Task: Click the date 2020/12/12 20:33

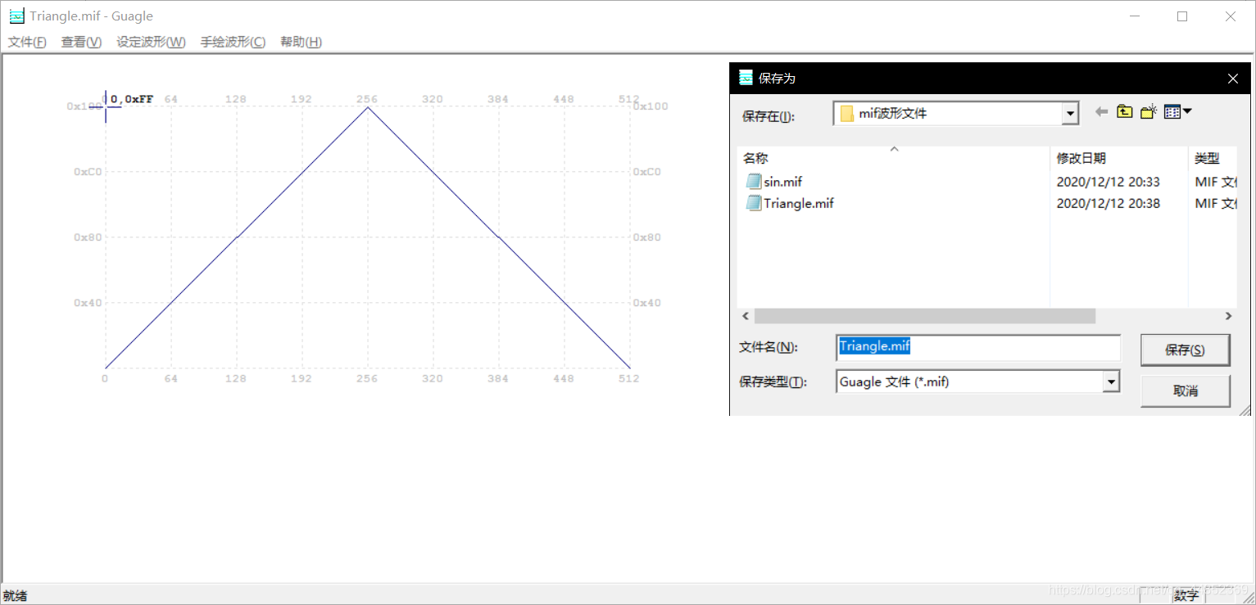Action: click(1108, 182)
